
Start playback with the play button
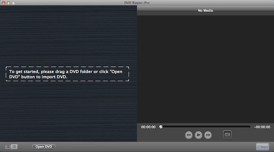click(x=198, y=135)
